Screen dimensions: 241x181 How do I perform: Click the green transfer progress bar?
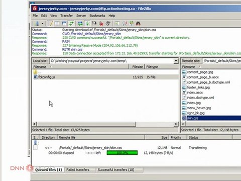(122, 153)
